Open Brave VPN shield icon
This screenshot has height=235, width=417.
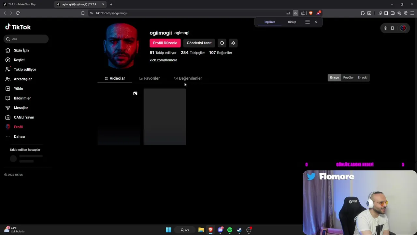(x=406, y=13)
